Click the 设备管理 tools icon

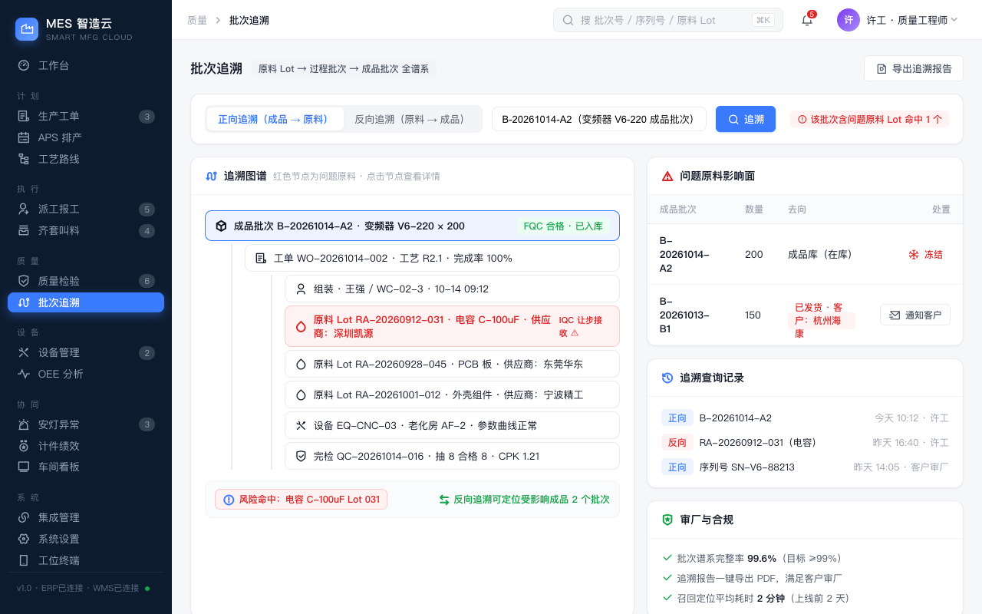24,352
